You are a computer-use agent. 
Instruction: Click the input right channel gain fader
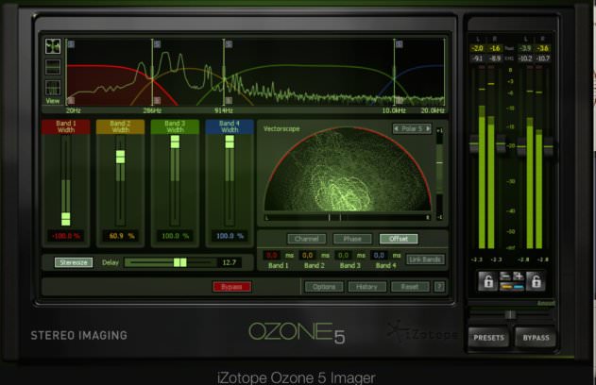pyautogui.click(x=502, y=144)
